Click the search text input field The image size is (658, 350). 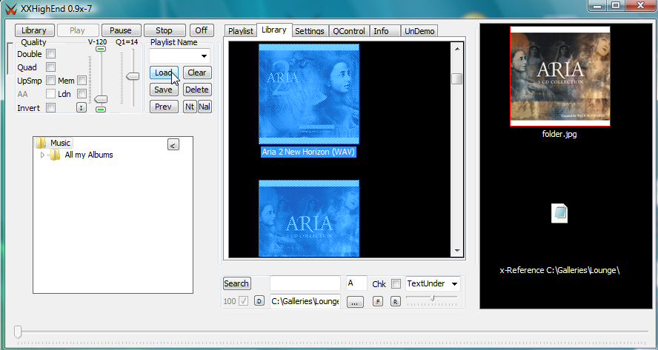coord(305,283)
